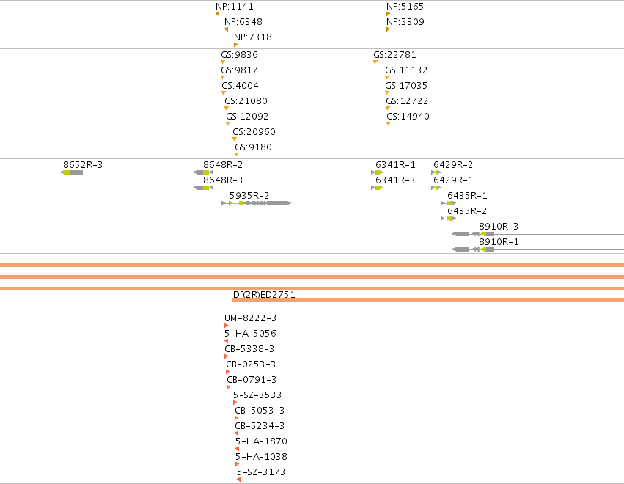
Task: Click the GS:9817 insertion
Action: click(239, 70)
